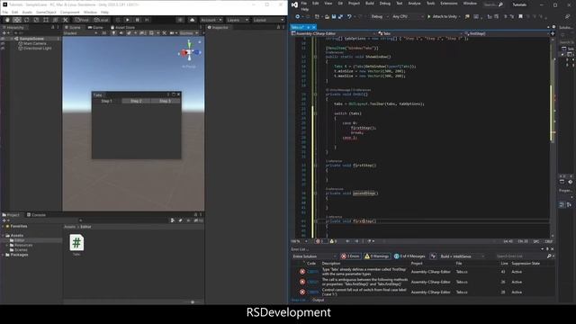576x324 pixels.
Task: Select the Hand tool in Unity toolbar
Action: pyautogui.click(x=7, y=20)
